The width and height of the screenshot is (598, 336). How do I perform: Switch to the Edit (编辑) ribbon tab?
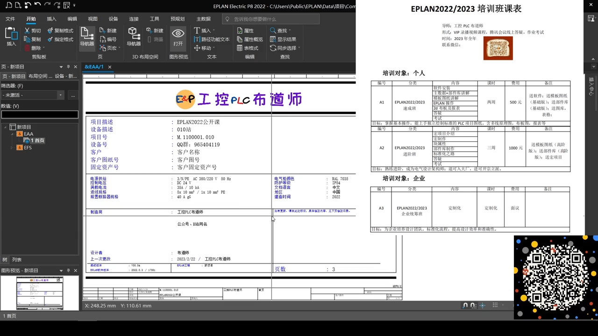72,19
